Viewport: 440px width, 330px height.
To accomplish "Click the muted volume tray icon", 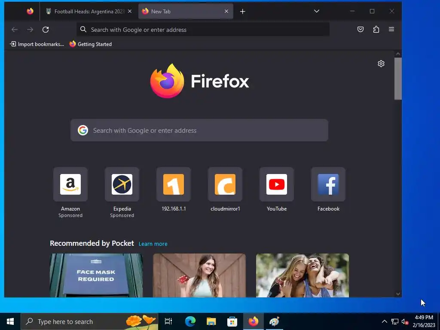I will [x=405, y=321].
